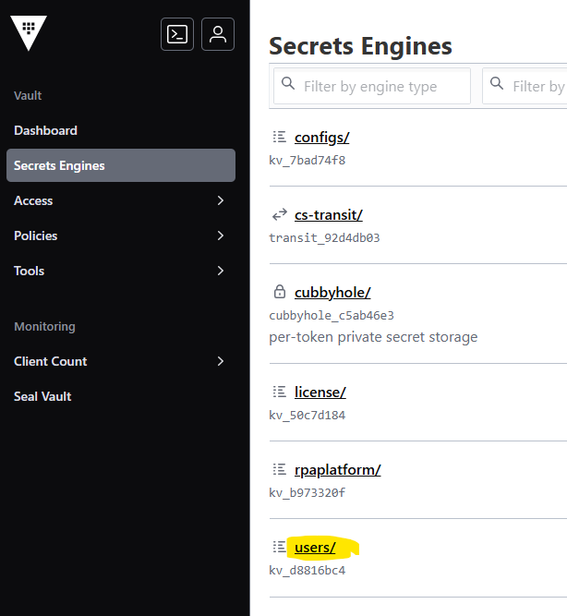567x616 pixels.
Task: Click the Vault triangle logo
Action: point(29,33)
